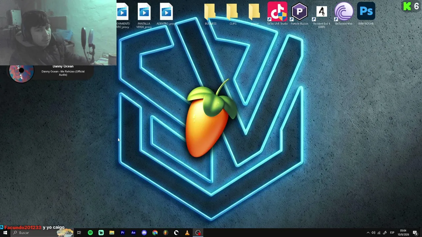This screenshot has width=422, height=237.
Task: Click the webcam video overlay
Action: (x=58, y=33)
